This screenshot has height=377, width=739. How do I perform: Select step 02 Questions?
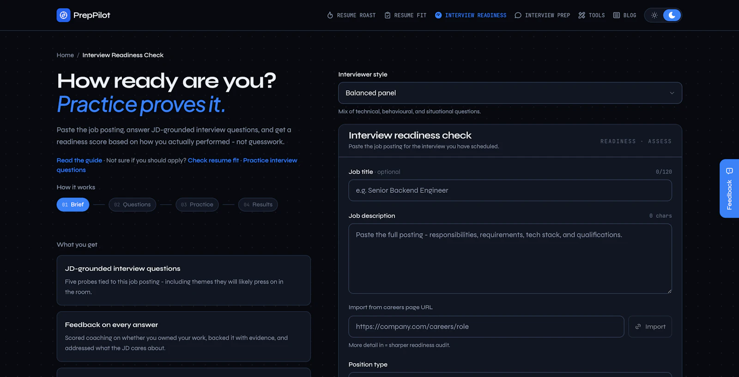tap(133, 204)
